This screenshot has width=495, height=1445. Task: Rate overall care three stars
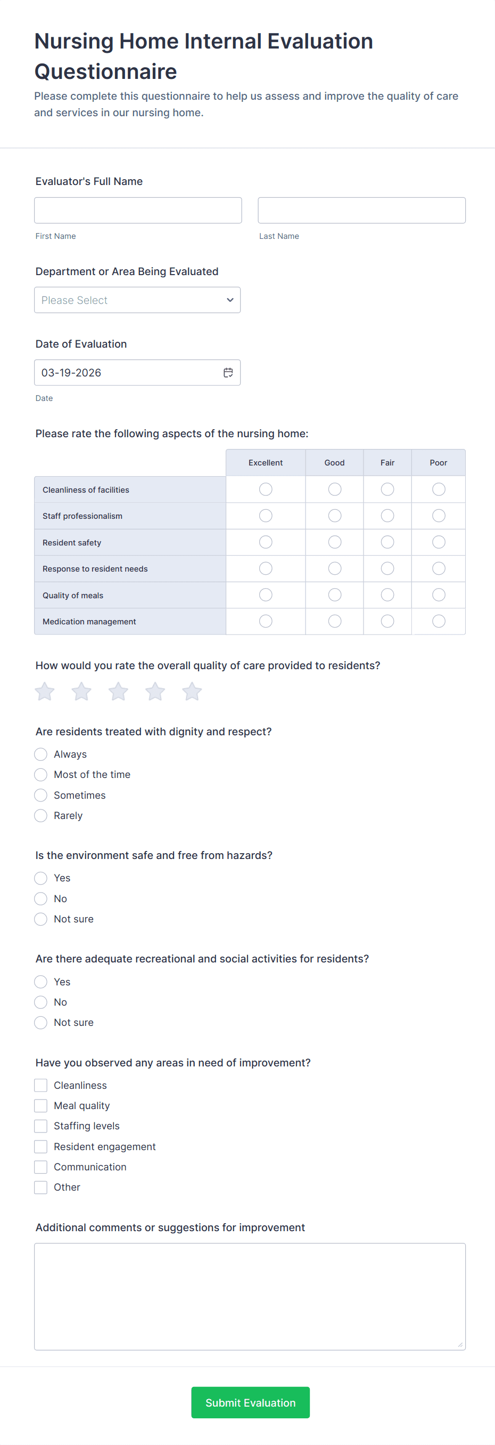(118, 691)
